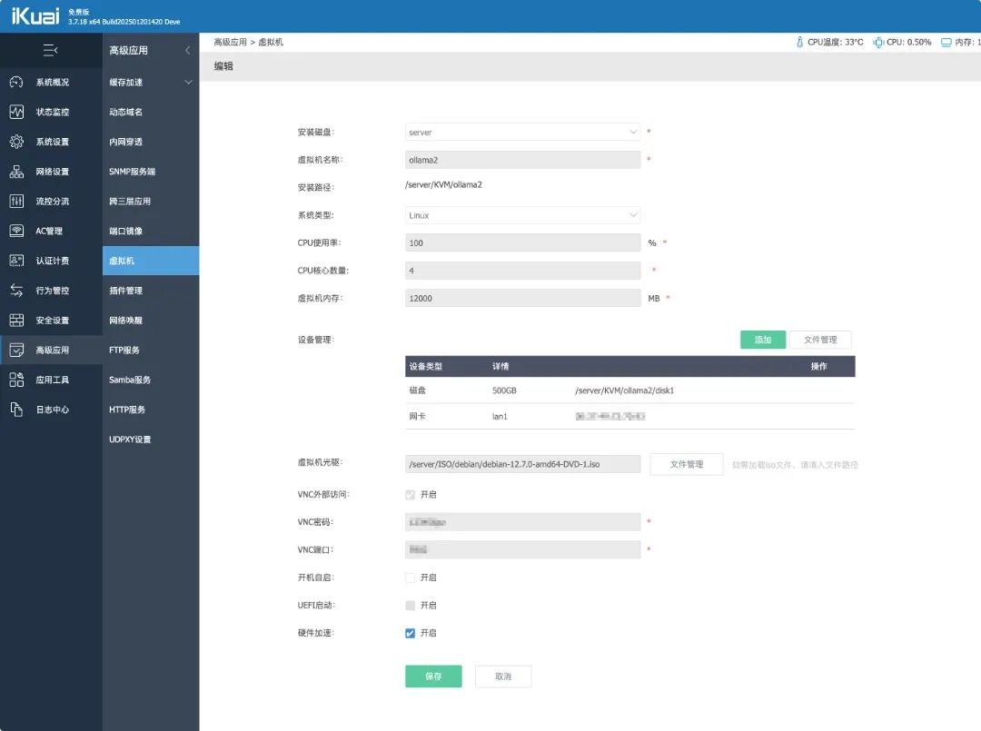Select the 网络设置 network icon

[x=16, y=172]
